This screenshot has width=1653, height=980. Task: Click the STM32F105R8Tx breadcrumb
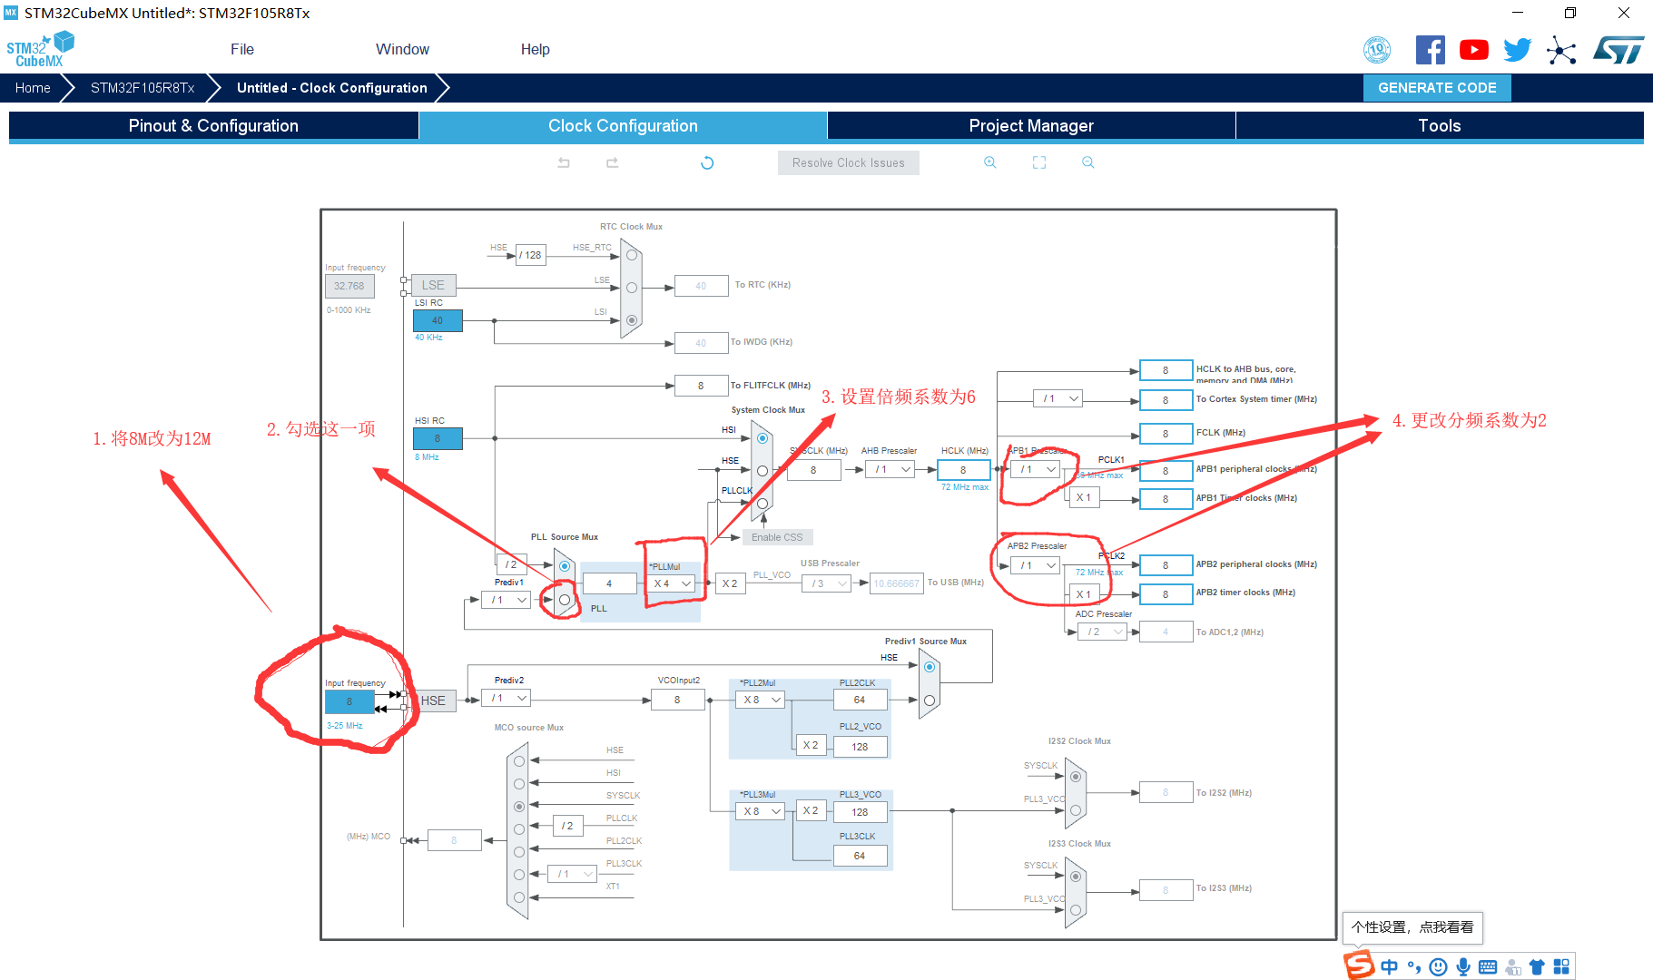coord(143,88)
